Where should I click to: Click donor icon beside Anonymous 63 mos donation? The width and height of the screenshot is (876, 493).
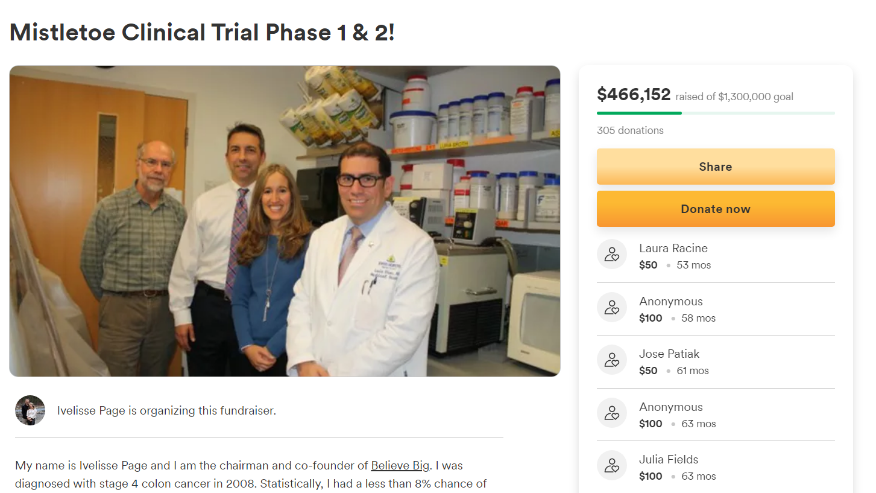coord(612,413)
